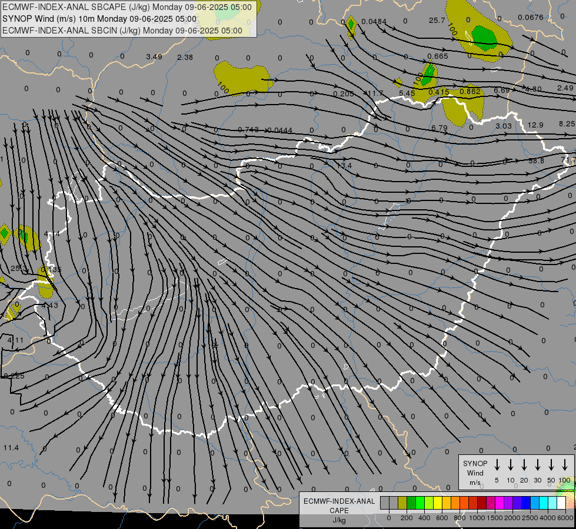Select the deep blue CAPE legend swatch
The width and height of the screenshot is (576, 529).
(525, 503)
